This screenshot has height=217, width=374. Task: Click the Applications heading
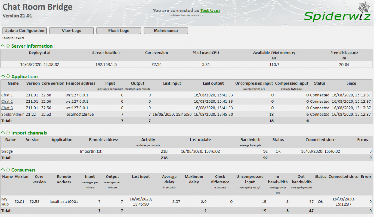click(25, 76)
